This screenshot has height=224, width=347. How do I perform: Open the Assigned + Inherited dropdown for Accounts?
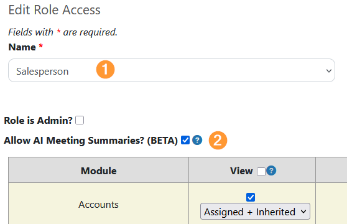point(255,212)
